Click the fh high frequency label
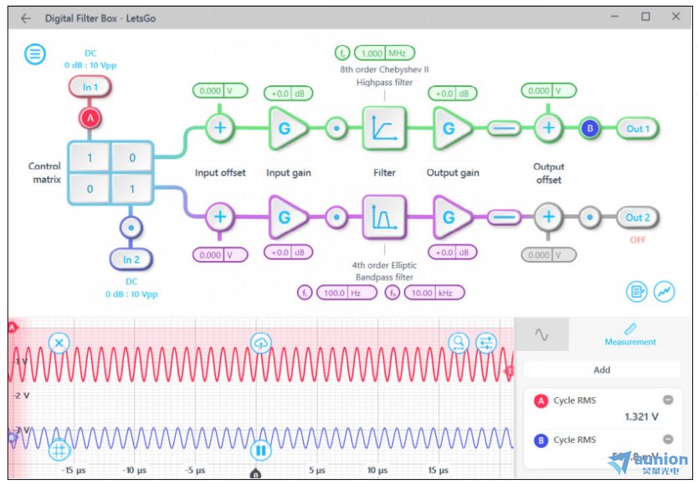 [x=393, y=293]
